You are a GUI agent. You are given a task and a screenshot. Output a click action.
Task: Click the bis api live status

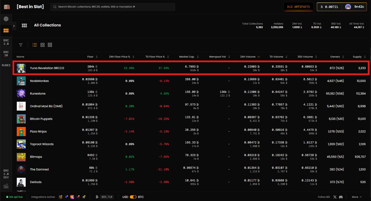click(14, 197)
